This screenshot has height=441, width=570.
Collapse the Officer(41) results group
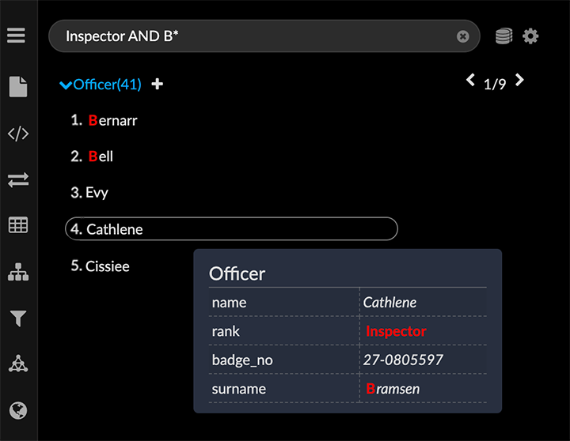[x=66, y=85]
